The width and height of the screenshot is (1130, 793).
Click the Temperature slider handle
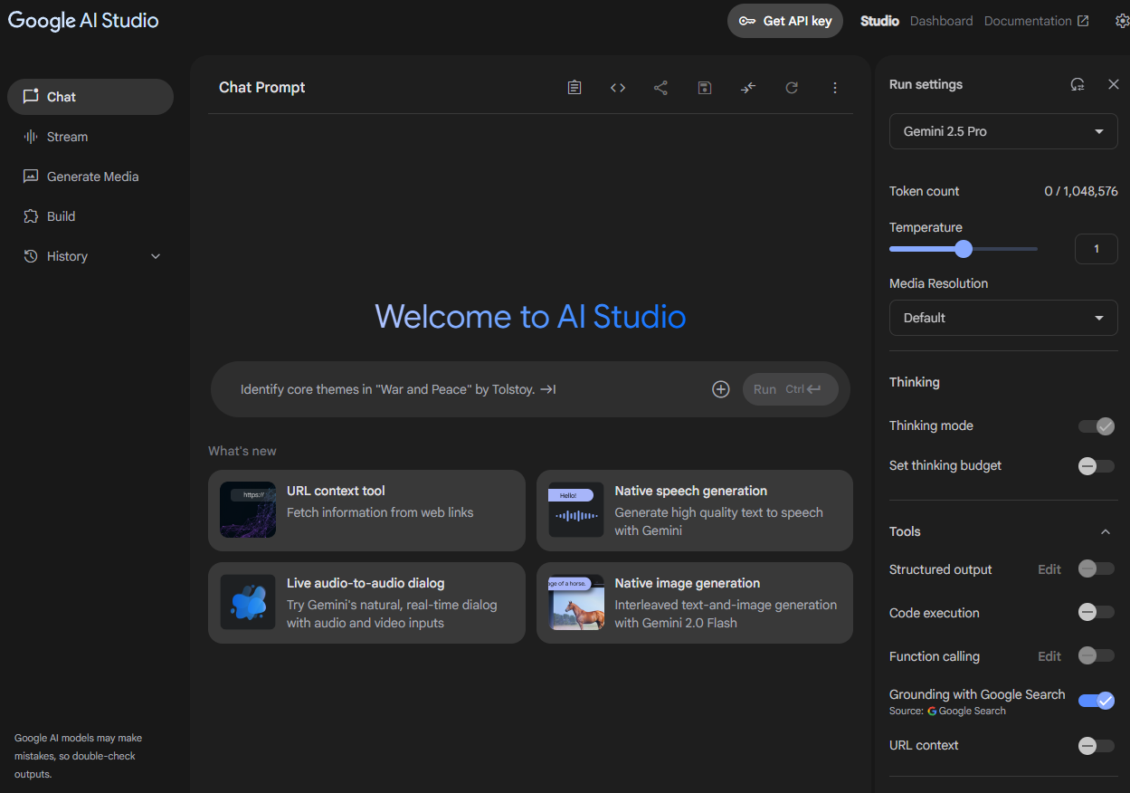(964, 249)
